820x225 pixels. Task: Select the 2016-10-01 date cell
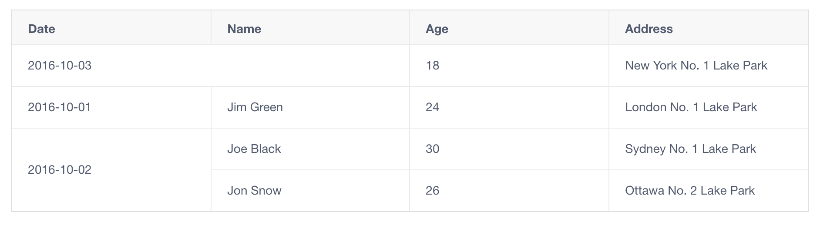[x=111, y=107]
